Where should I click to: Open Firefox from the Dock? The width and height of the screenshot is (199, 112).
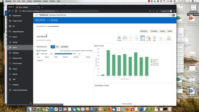109,109
